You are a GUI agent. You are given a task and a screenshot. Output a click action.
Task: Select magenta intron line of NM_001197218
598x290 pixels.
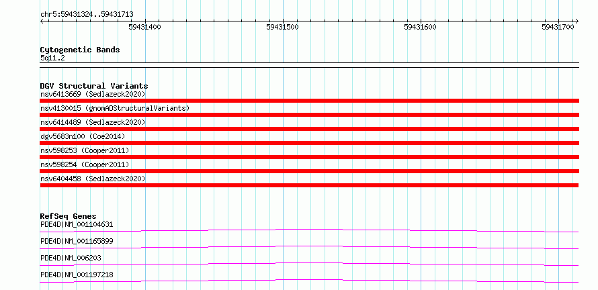309,281
